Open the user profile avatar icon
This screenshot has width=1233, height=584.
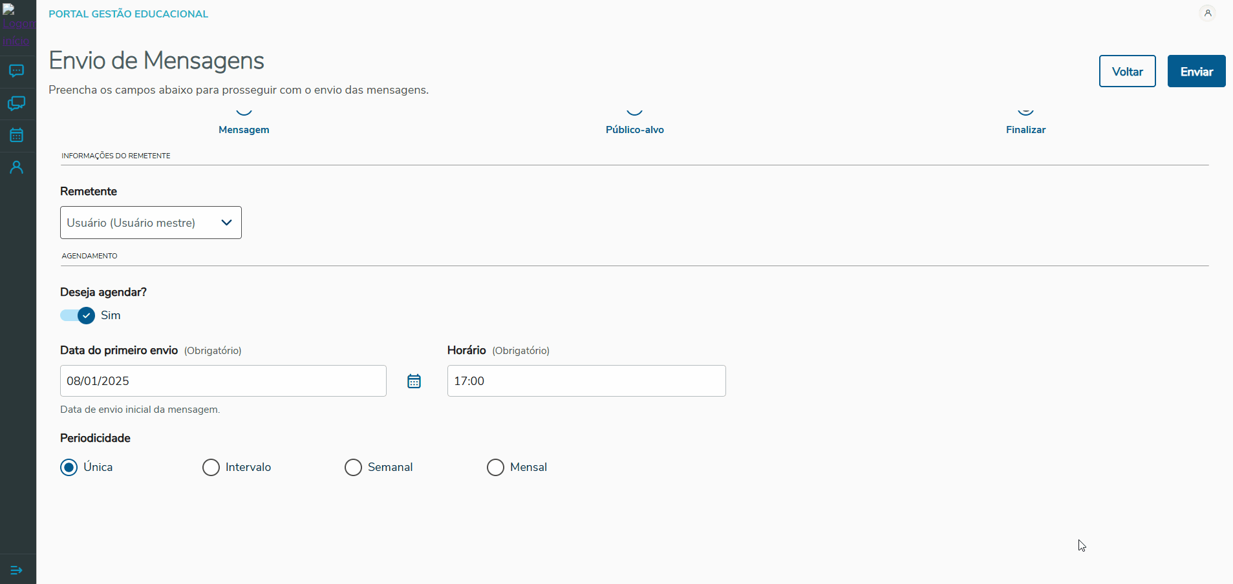(x=1207, y=13)
